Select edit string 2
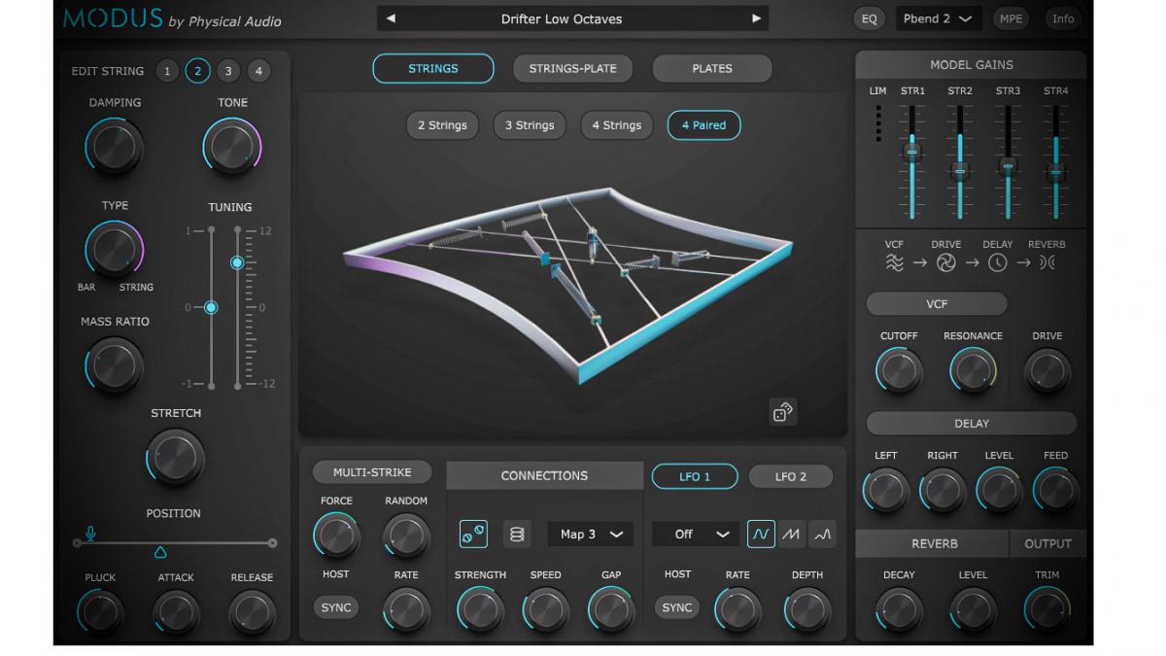1166x656 pixels. pos(197,71)
